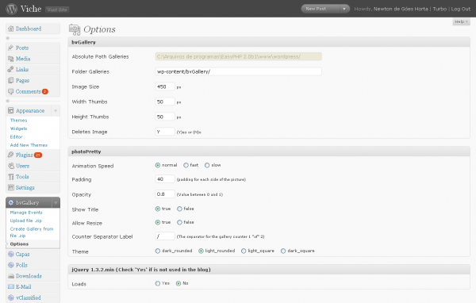Open Upload file .zip submenu
Image resolution: width=476 pixels, height=303 pixels.
pyautogui.click(x=26, y=221)
